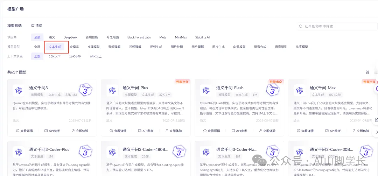Click the 通义千问-Plus model logo icon
The height and width of the screenshot is (176, 378).
(x=112, y=90)
